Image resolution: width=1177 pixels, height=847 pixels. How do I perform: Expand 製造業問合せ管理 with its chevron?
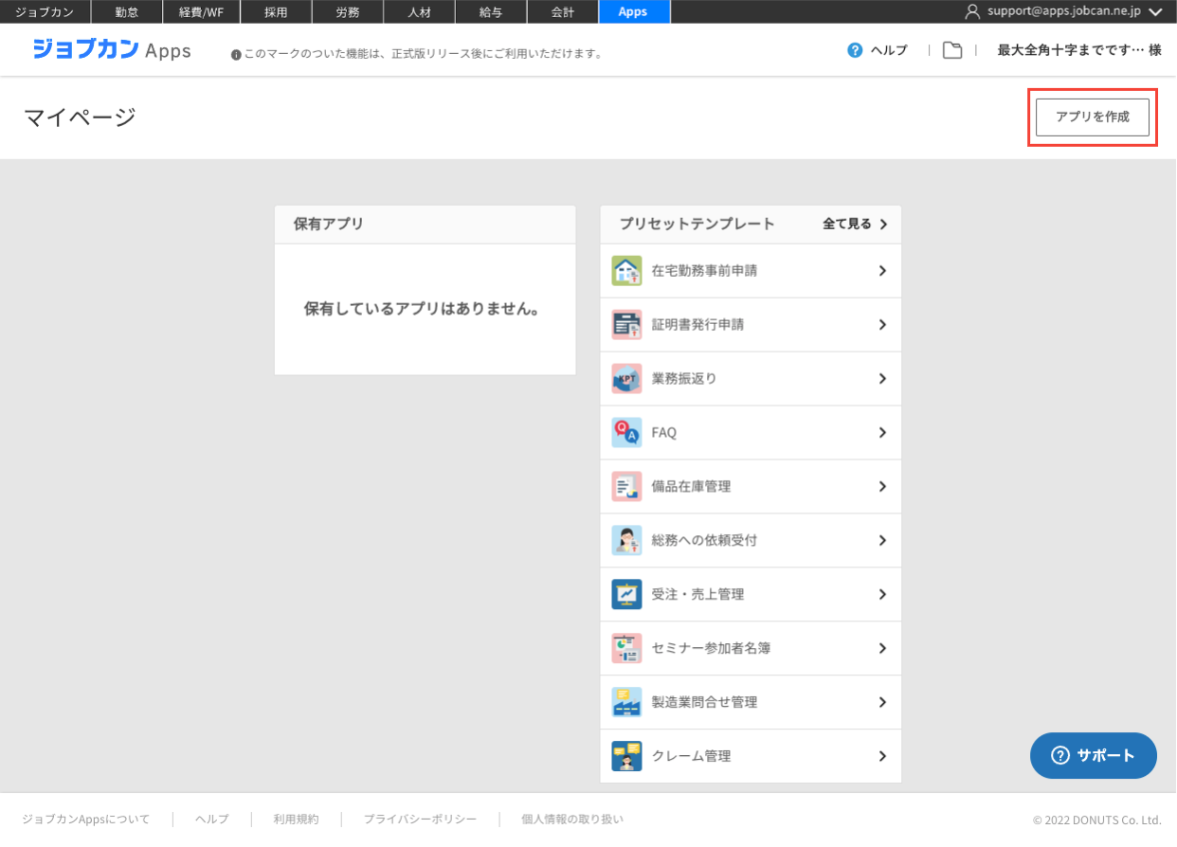pyautogui.click(x=882, y=703)
